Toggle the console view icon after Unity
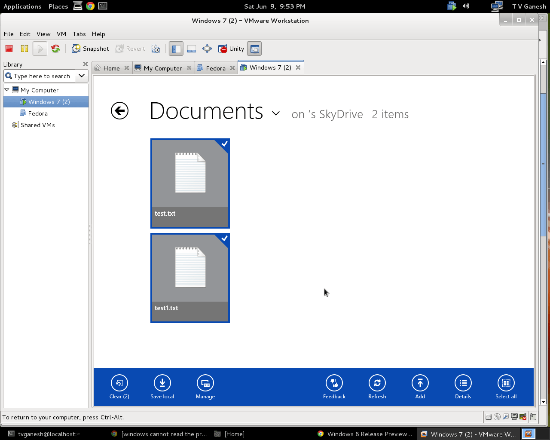 click(254, 49)
